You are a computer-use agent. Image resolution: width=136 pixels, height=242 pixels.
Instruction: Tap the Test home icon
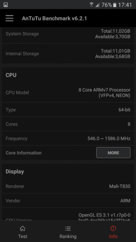pyautogui.click(x=23, y=229)
